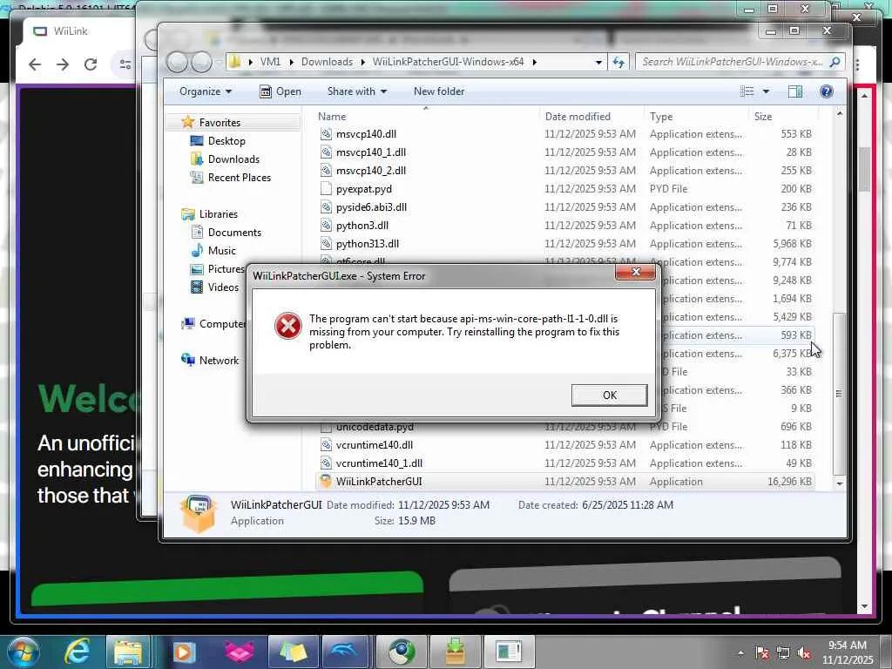The image size is (892, 669).
Task: Click OK in the System Error dialog
Action: [609, 395]
